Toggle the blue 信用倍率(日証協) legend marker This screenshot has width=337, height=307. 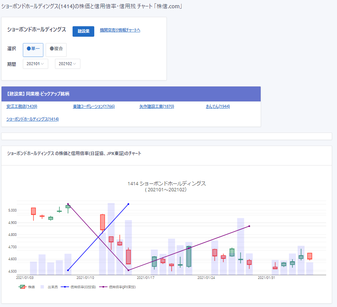pyautogui.click(x=65, y=287)
